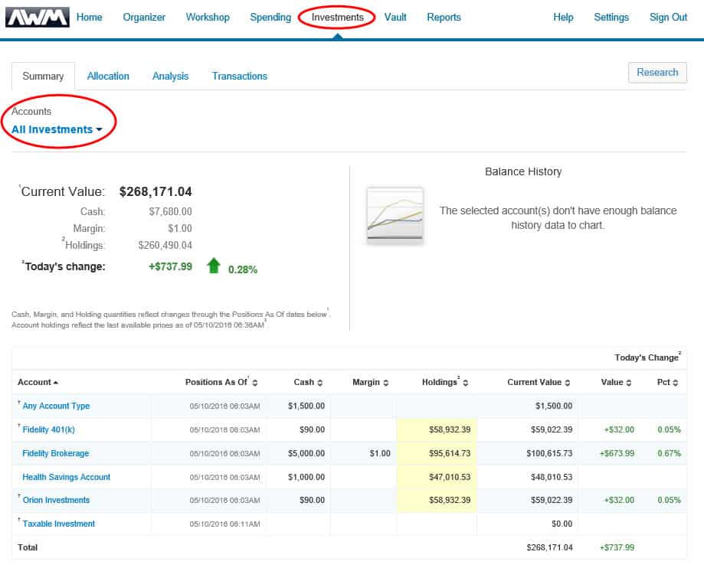
Task: Click the Help link
Action: [x=564, y=18]
